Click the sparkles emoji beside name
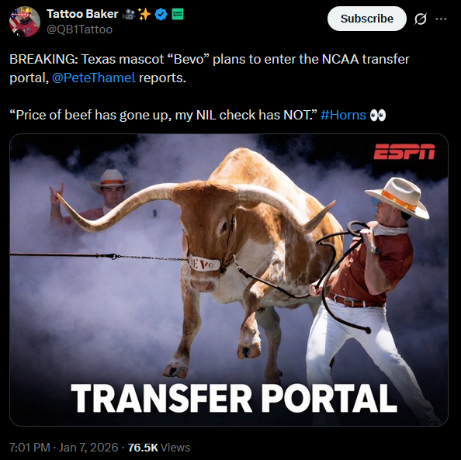The image size is (461, 460). tap(144, 14)
